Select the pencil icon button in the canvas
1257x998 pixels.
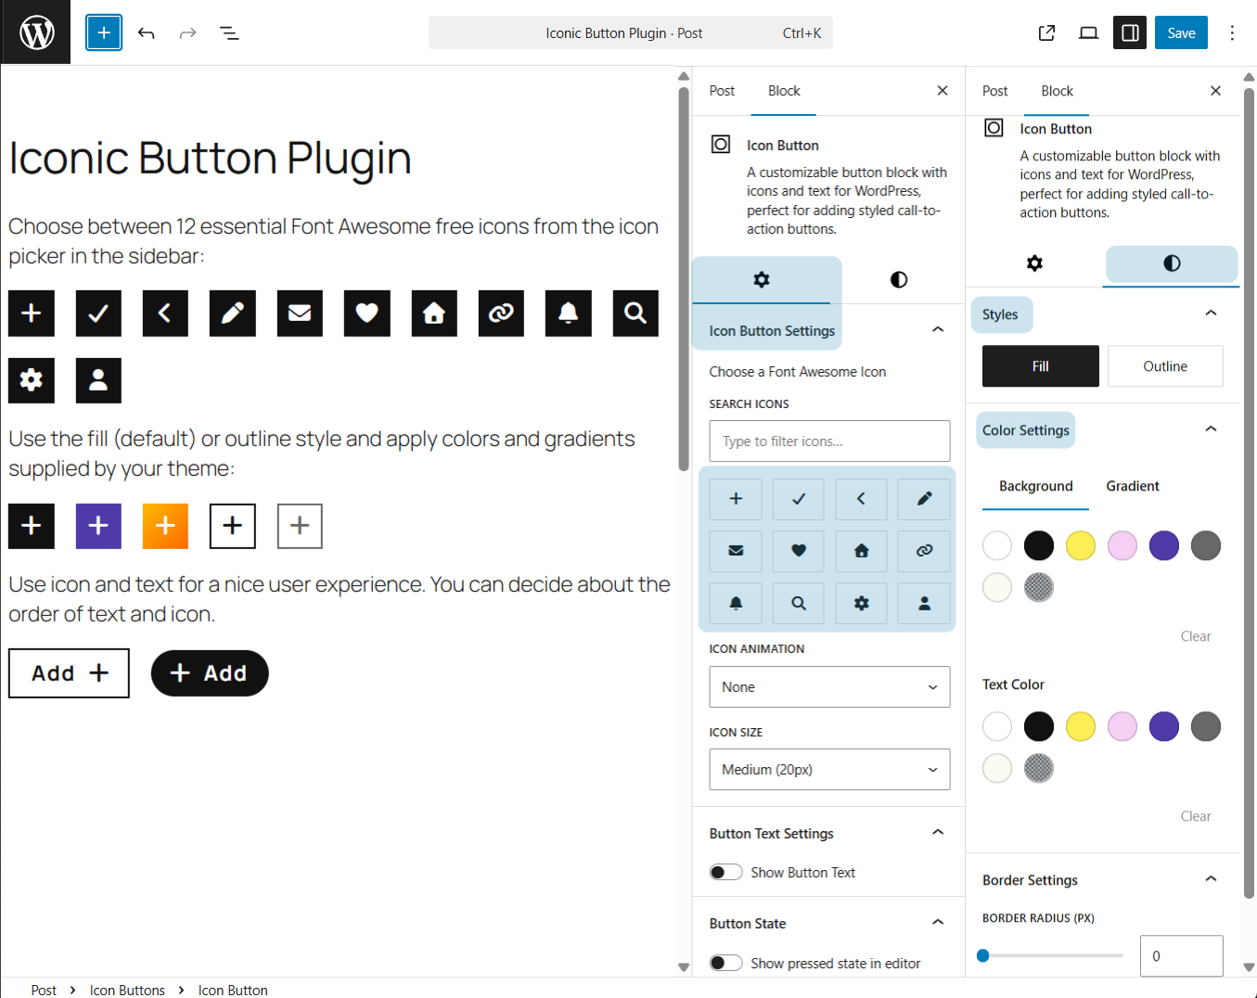(233, 313)
